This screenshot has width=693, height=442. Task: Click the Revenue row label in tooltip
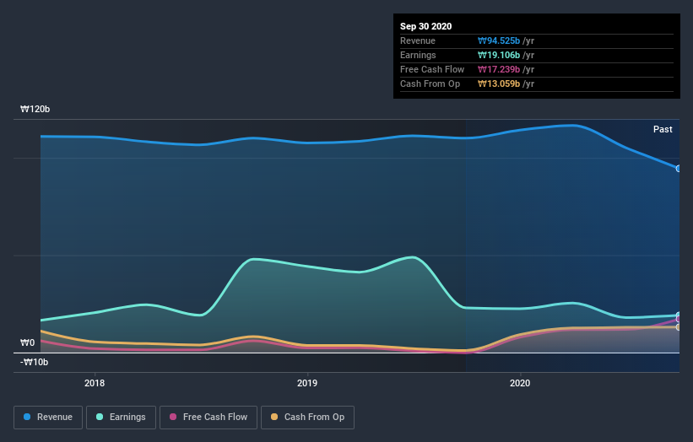tap(418, 40)
